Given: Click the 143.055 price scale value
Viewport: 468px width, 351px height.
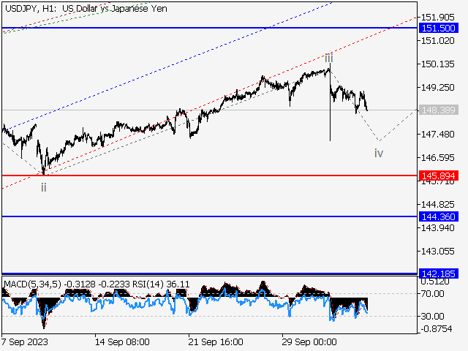Looking at the screenshot, I should point(437,252).
